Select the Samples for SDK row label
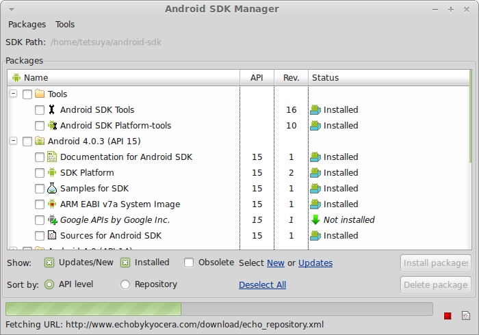Image resolution: width=479 pixels, height=335 pixels. 94,189
